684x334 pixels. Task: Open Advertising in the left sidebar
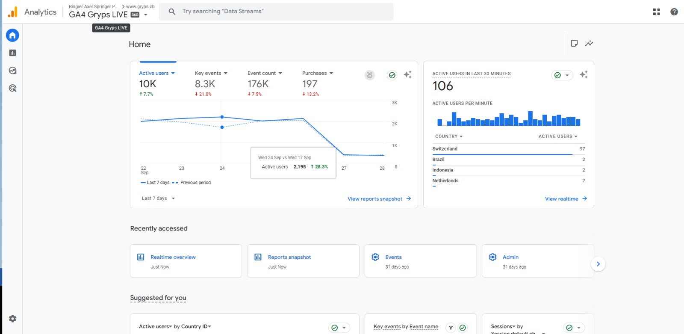pos(12,89)
